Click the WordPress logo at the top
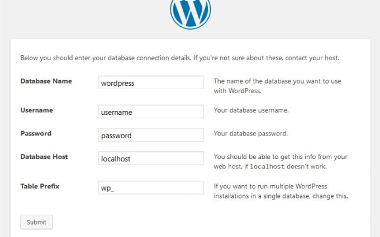Image resolution: width=380 pixels, height=237 pixels. point(191,12)
